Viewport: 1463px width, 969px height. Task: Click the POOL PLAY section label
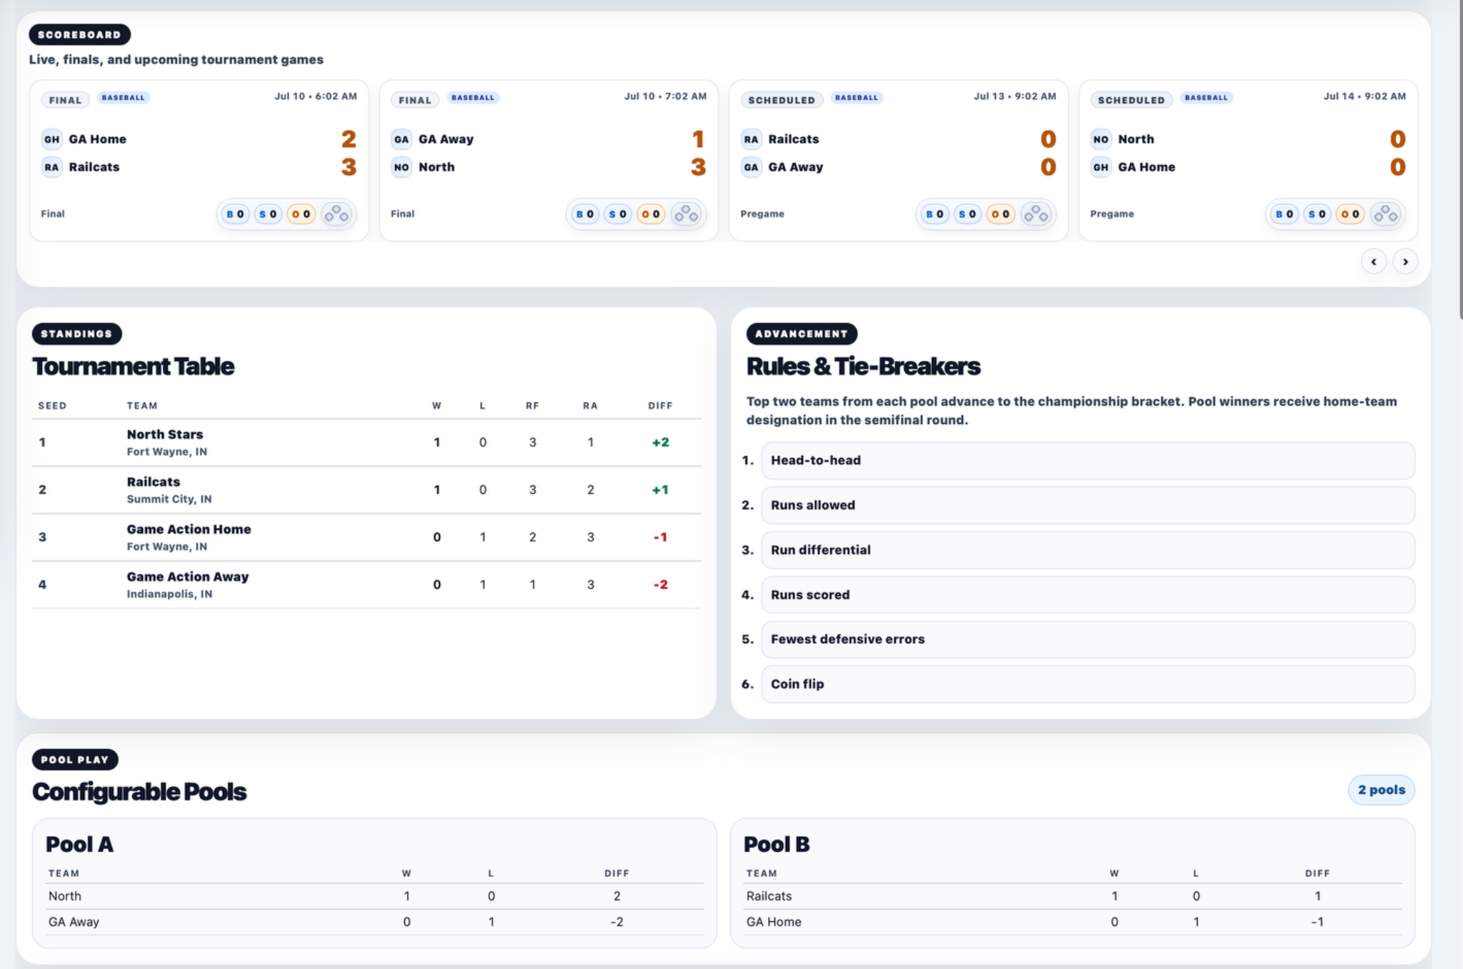(x=75, y=760)
